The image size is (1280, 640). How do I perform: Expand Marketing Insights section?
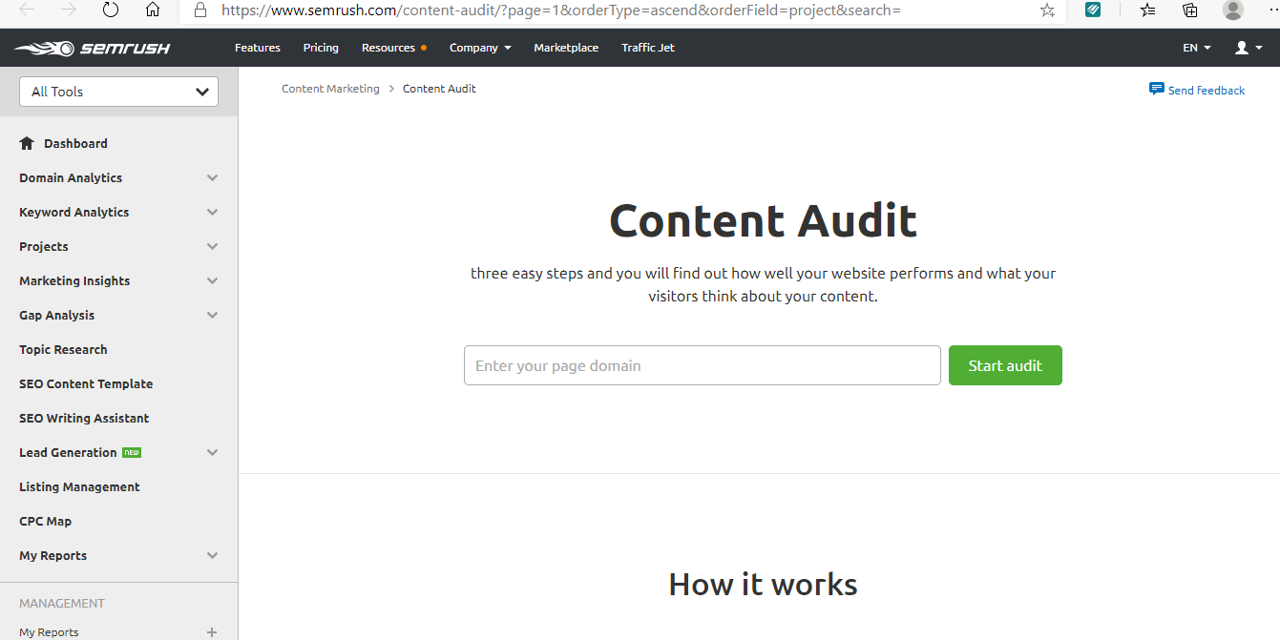coord(212,281)
